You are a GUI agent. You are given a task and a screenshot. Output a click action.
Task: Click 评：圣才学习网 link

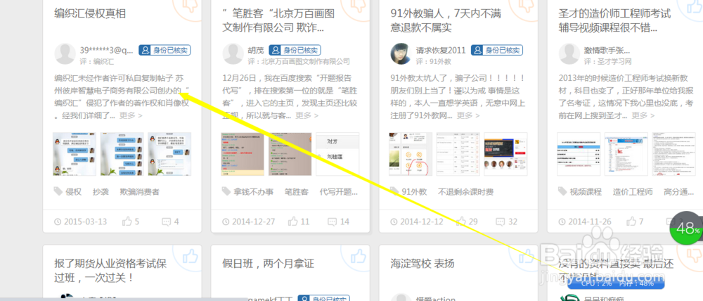[607, 61]
